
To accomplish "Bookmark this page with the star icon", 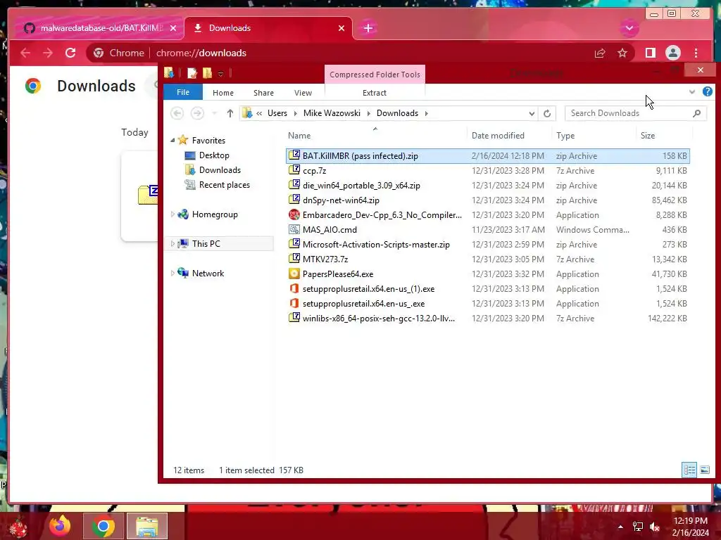I will (622, 53).
